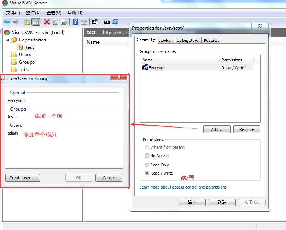Screen dimensions: 286x230
Task: Open the Properties toolbar icon
Action: click(95, 22)
